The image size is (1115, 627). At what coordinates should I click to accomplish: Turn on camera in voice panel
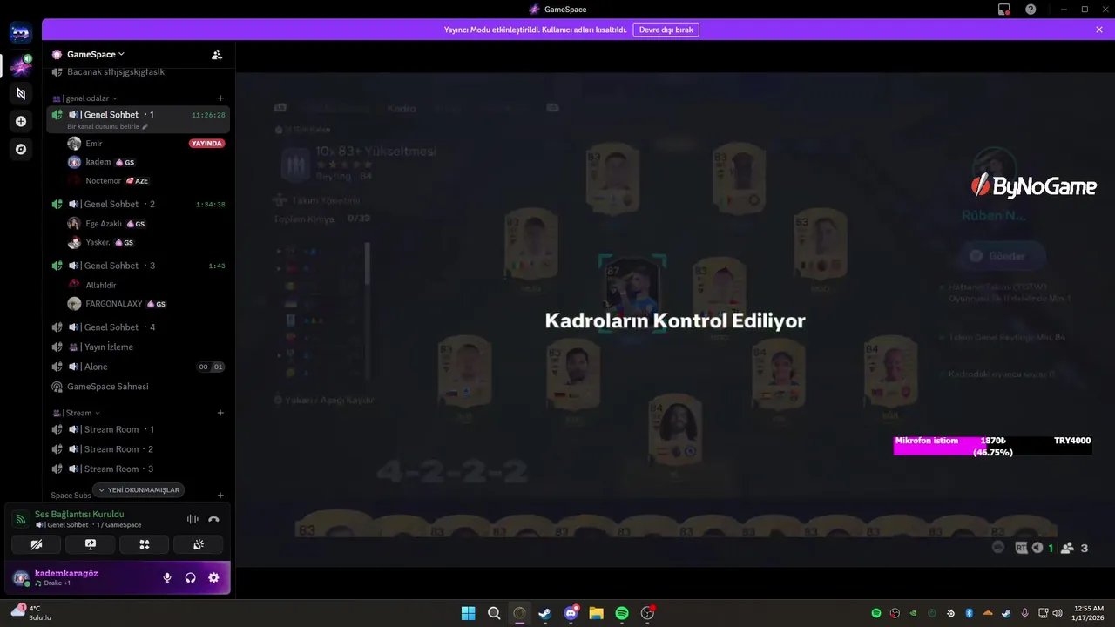[x=36, y=544]
